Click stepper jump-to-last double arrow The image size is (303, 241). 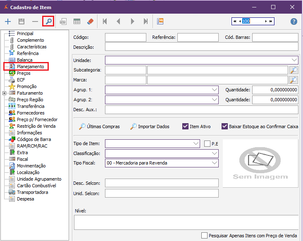coord(271,21)
